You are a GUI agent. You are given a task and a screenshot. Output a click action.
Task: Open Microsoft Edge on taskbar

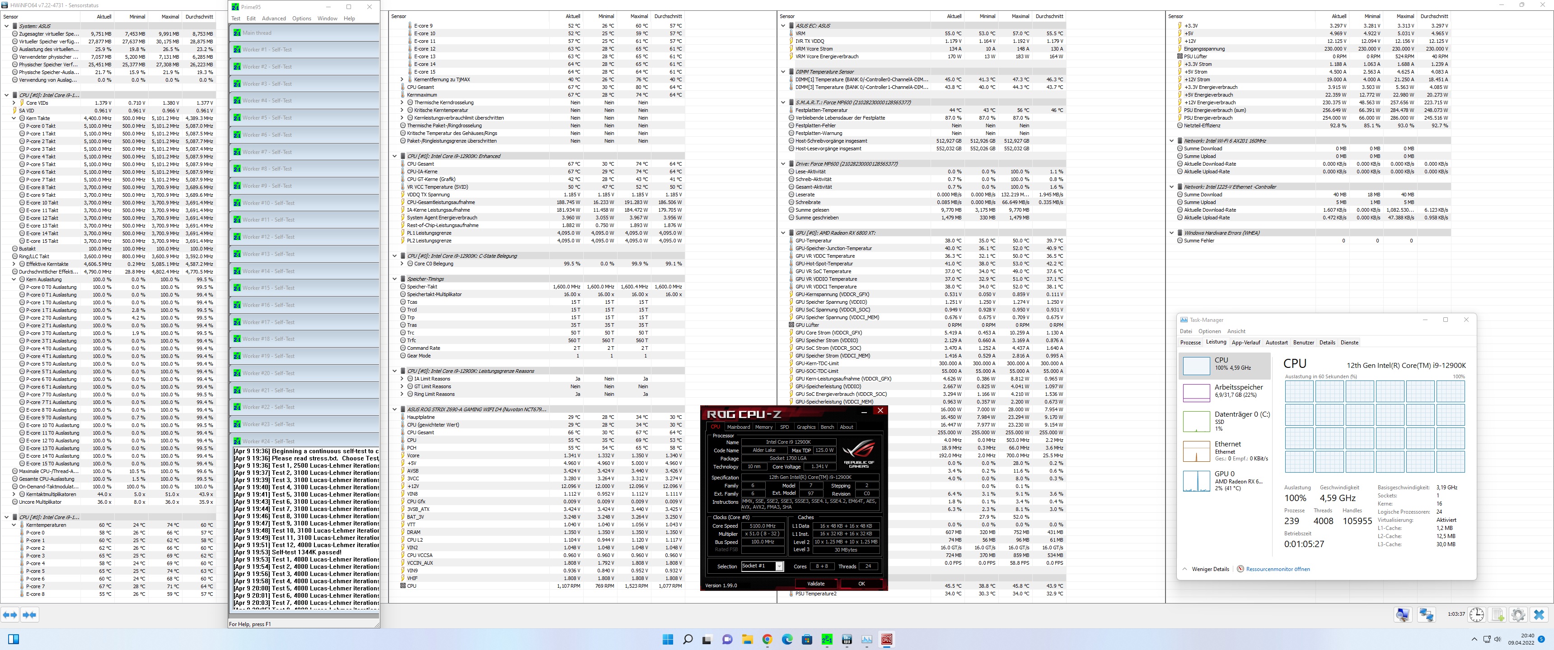coord(786,639)
